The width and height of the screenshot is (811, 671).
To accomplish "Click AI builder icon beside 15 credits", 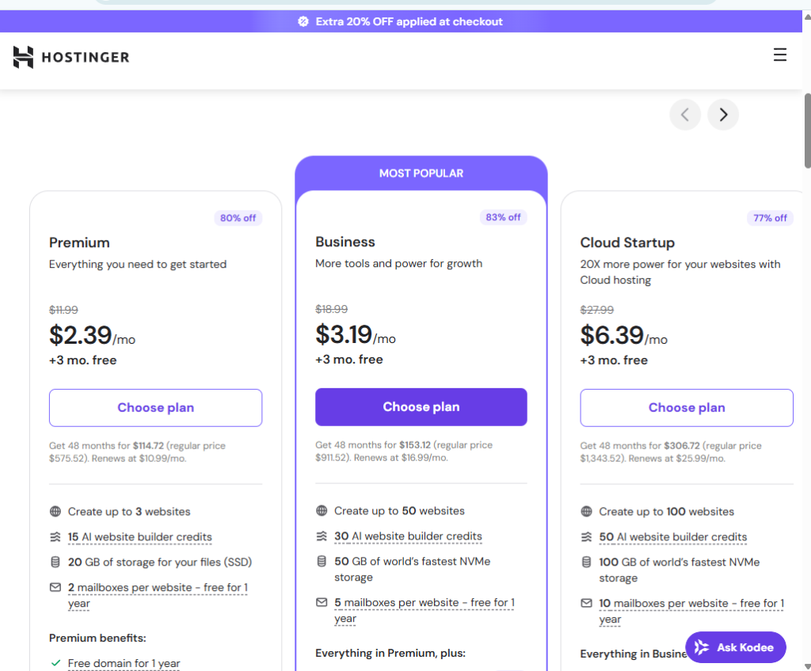I will (55, 537).
